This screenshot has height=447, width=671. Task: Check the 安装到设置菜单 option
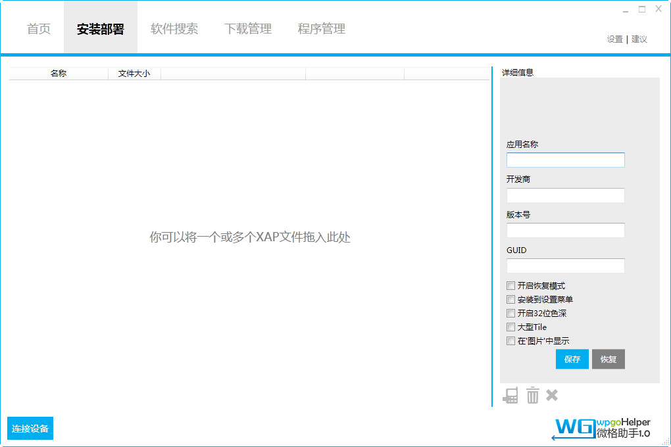pyautogui.click(x=511, y=299)
